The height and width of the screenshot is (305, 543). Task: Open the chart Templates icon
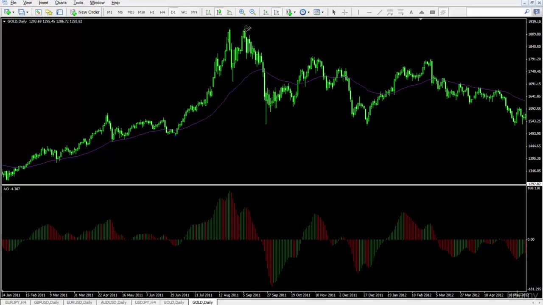coord(316,12)
